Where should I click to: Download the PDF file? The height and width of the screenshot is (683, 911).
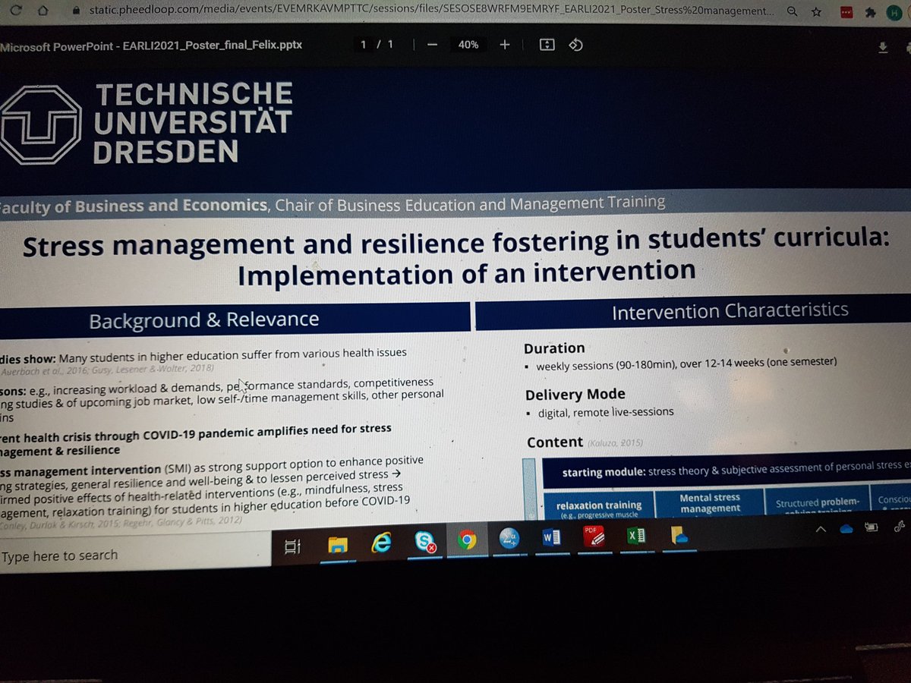pyautogui.click(x=882, y=48)
